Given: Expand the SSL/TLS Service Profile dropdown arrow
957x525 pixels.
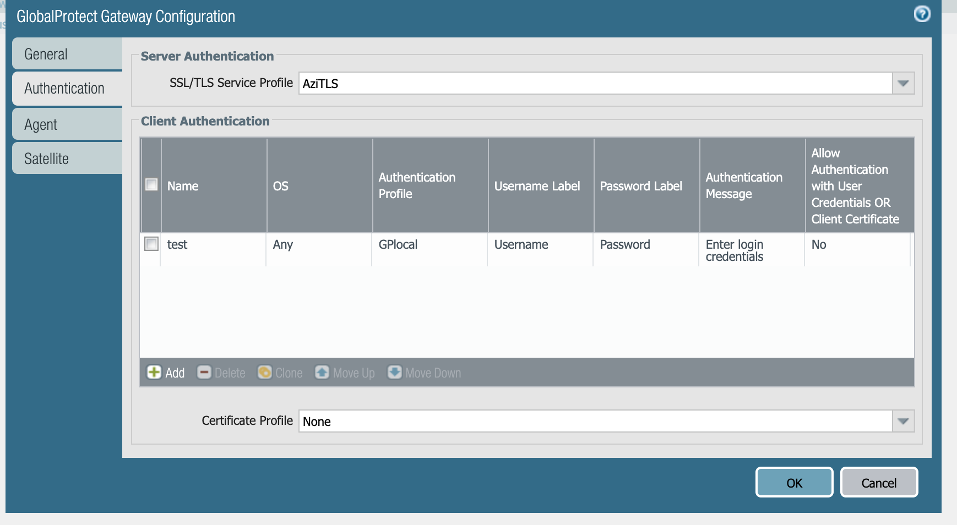Looking at the screenshot, I should coord(903,84).
